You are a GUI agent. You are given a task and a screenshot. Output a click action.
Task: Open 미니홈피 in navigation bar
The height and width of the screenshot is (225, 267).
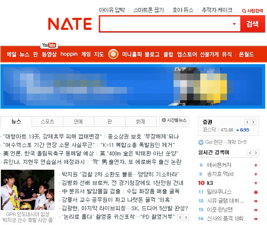(132, 54)
